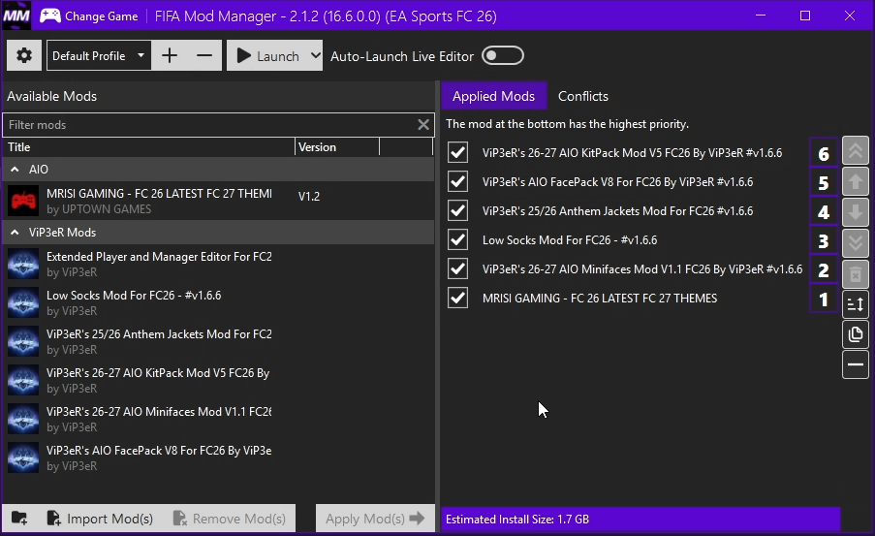
Task: Click the Version column header
Action: pyautogui.click(x=337, y=146)
